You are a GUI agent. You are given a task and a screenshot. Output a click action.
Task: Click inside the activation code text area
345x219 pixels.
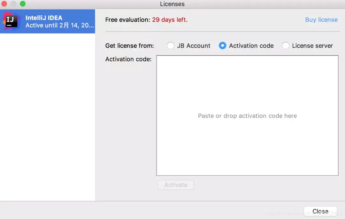247,115
